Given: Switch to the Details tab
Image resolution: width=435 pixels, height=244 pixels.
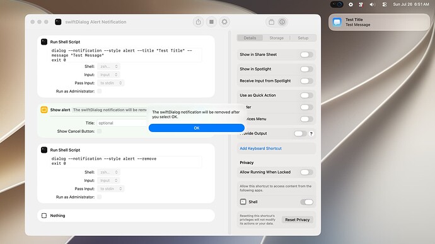Looking at the screenshot, I should (x=250, y=38).
